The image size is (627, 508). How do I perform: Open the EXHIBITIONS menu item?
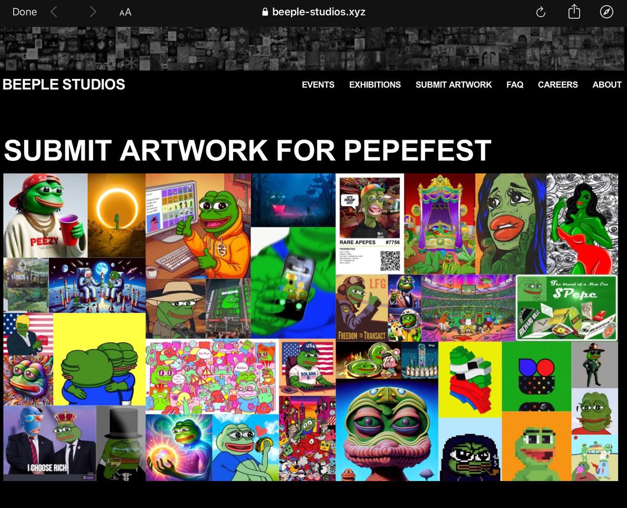(375, 84)
